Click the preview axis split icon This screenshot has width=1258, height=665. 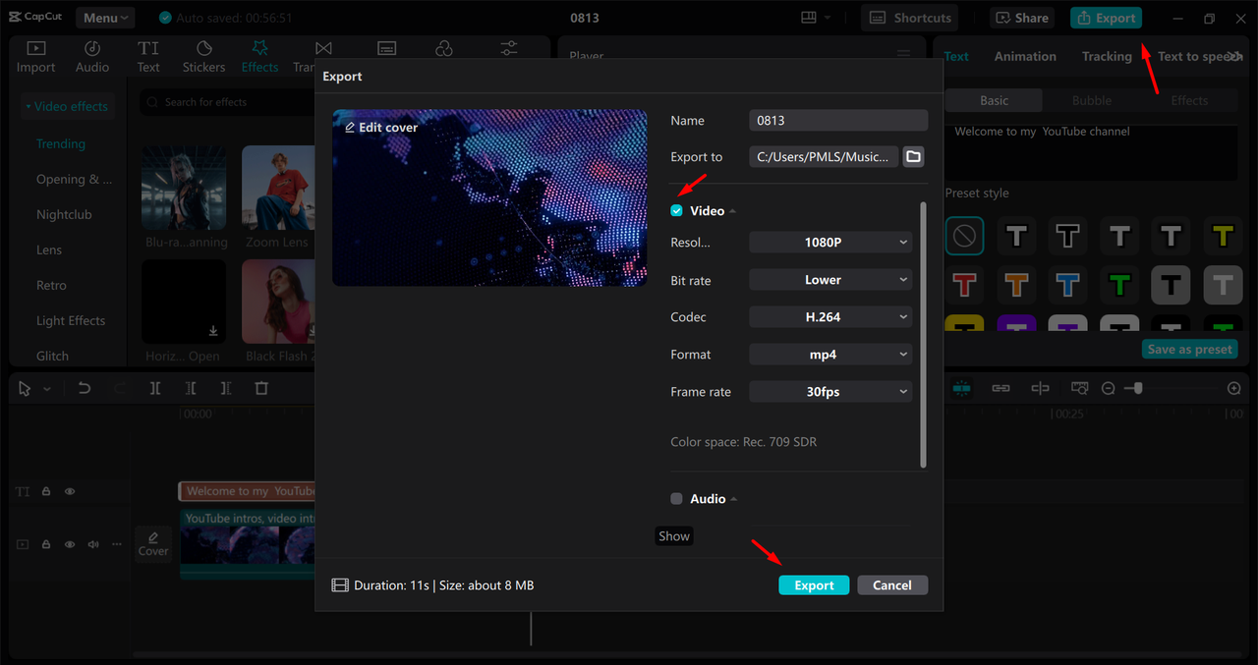[1040, 388]
